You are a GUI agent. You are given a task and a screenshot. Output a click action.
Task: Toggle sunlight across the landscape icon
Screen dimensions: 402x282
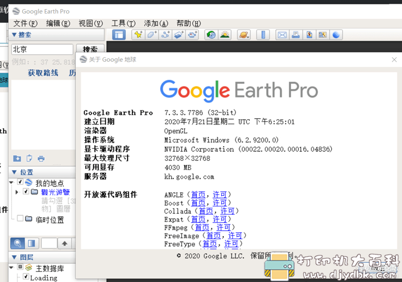225,35
